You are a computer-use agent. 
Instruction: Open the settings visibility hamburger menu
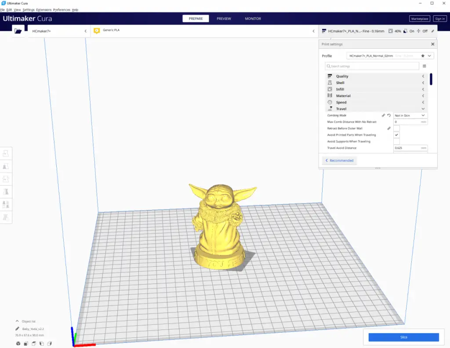pos(425,66)
